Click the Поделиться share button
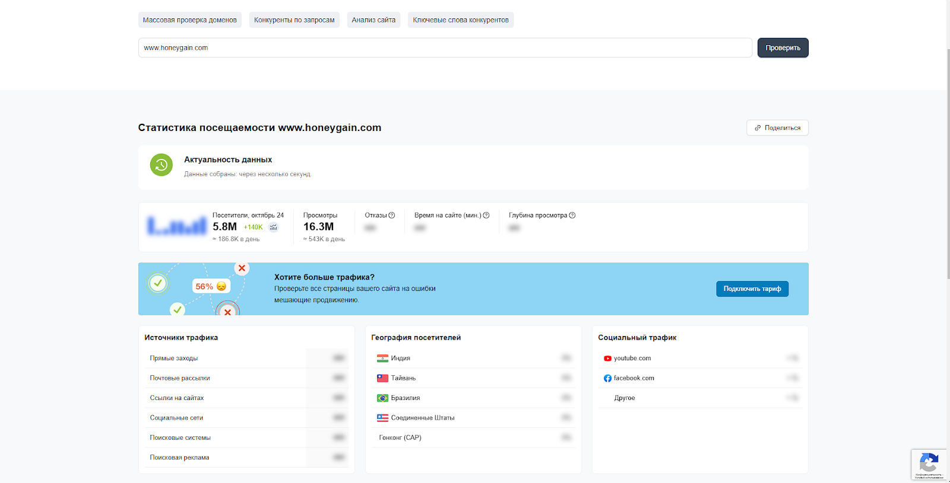950x483 pixels. 777,128
